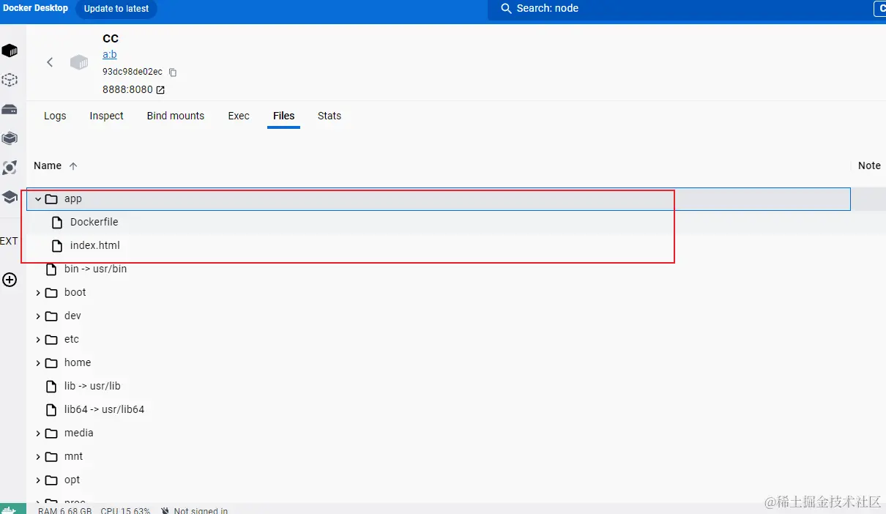Expand the boot folder
The height and width of the screenshot is (514, 886).
point(38,292)
